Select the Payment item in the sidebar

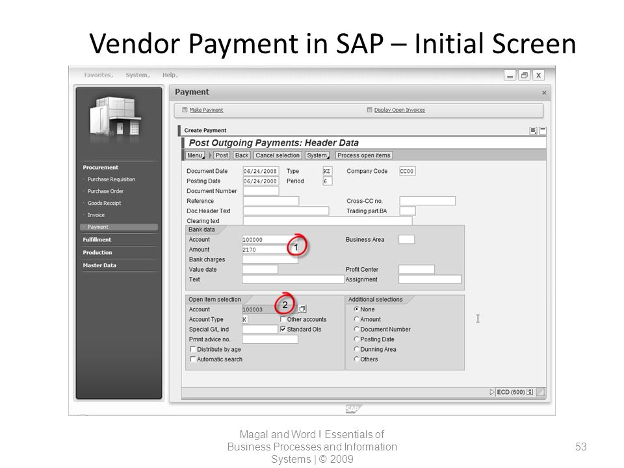[x=119, y=227]
